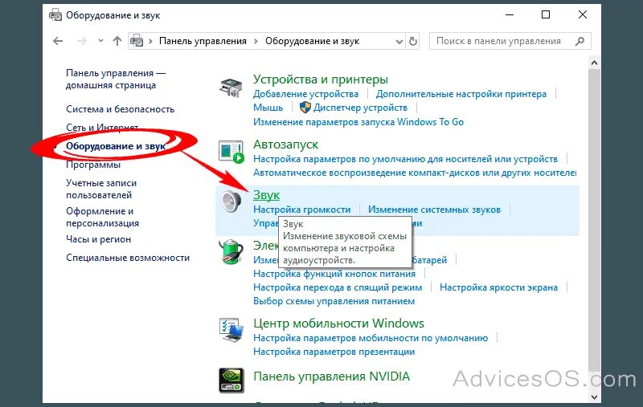Open Программы in sidebar
Viewport: 643px width, 407px height.
(x=93, y=165)
